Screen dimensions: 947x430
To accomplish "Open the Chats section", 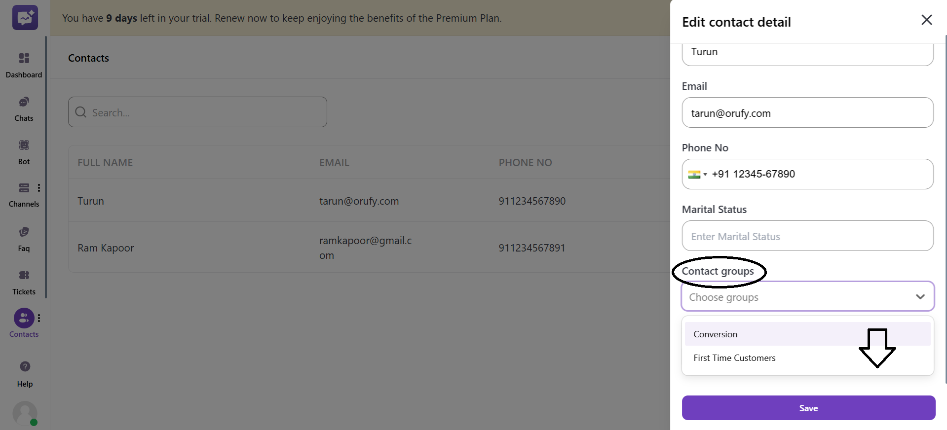I will point(24,108).
